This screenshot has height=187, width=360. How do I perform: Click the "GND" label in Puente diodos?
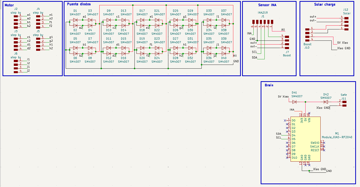(x=236, y=61)
